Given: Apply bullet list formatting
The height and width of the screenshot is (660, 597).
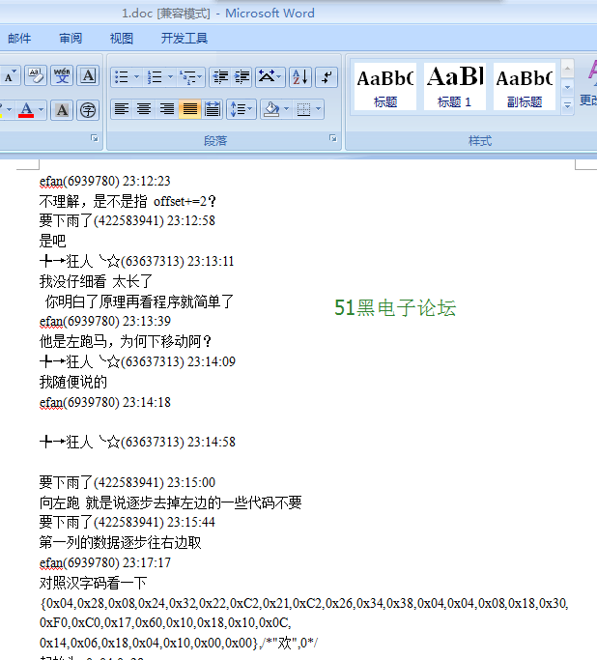Looking at the screenshot, I should 122,77.
